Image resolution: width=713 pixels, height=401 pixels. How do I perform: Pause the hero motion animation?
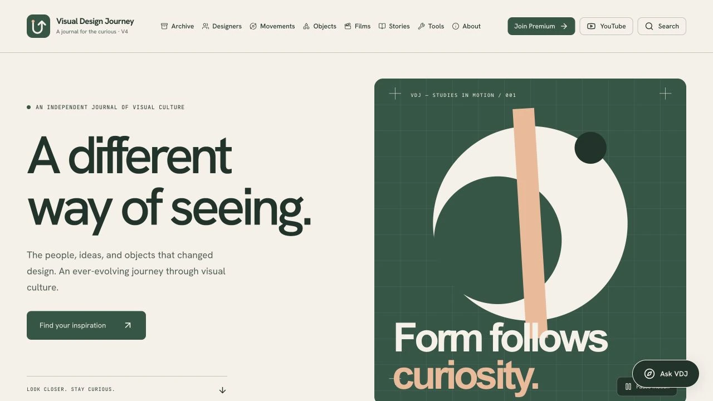tap(647, 387)
